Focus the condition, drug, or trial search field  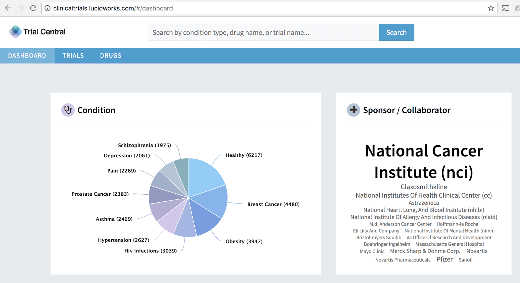pyautogui.click(x=263, y=32)
